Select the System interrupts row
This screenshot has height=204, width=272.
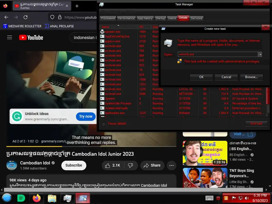tap(183, 108)
